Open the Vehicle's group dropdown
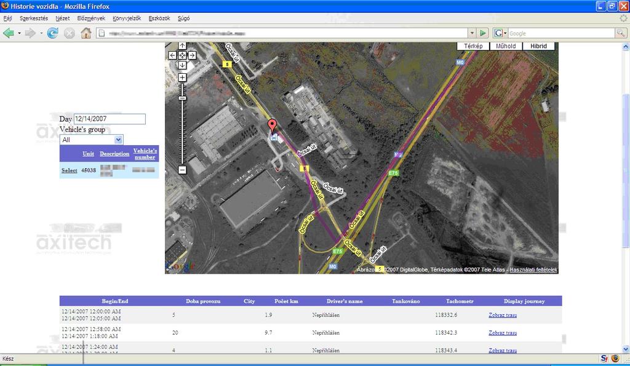This screenshot has height=366, width=630. tap(92, 140)
